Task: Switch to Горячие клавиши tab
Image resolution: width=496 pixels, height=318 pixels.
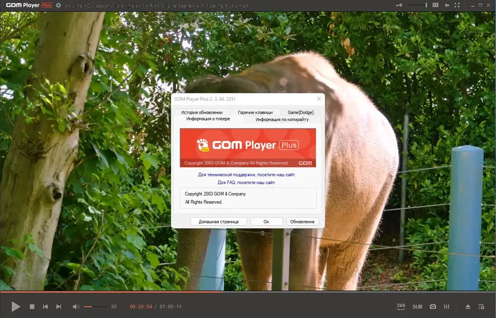Action: pyautogui.click(x=255, y=112)
